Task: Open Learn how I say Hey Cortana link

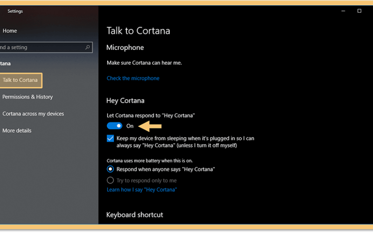Action: click(142, 190)
